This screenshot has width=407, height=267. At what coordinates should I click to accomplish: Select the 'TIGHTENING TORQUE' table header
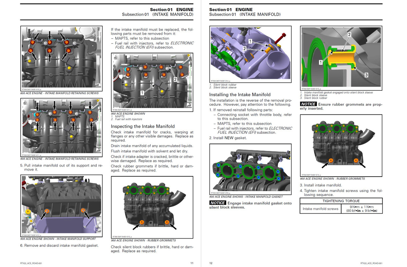tap(341, 201)
